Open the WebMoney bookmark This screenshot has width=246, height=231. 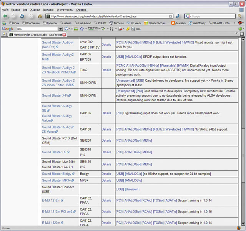pyautogui.click(x=197, y=23)
